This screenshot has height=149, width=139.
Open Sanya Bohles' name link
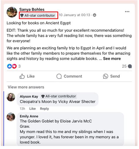32,9
